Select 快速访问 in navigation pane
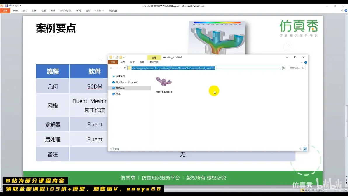 119,76
